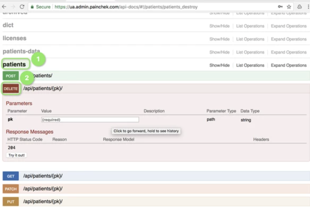The image size is (310, 208).
Task: Reload the page with the refresh icon
Action: [22, 7]
